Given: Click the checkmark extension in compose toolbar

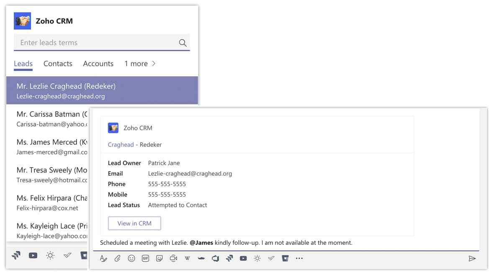Looking at the screenshot, I should click(x=271, y=258).
